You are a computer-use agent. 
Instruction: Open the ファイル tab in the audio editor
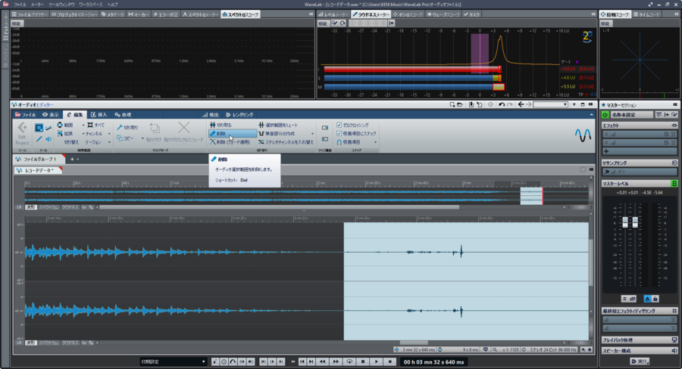pos(25,115)
